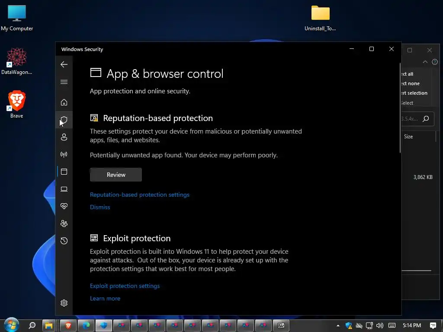Open 7-Zip from the taskbar
Viewport: 443px width, 332px height.
point(281,326)
